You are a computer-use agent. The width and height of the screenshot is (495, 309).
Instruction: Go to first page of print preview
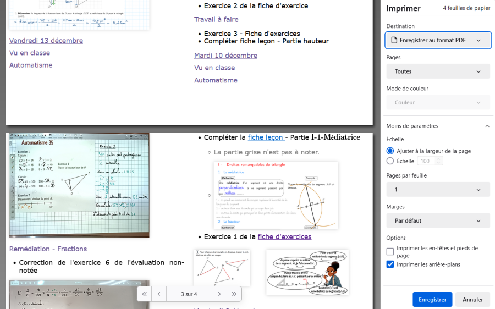click(x=144, y=294)
